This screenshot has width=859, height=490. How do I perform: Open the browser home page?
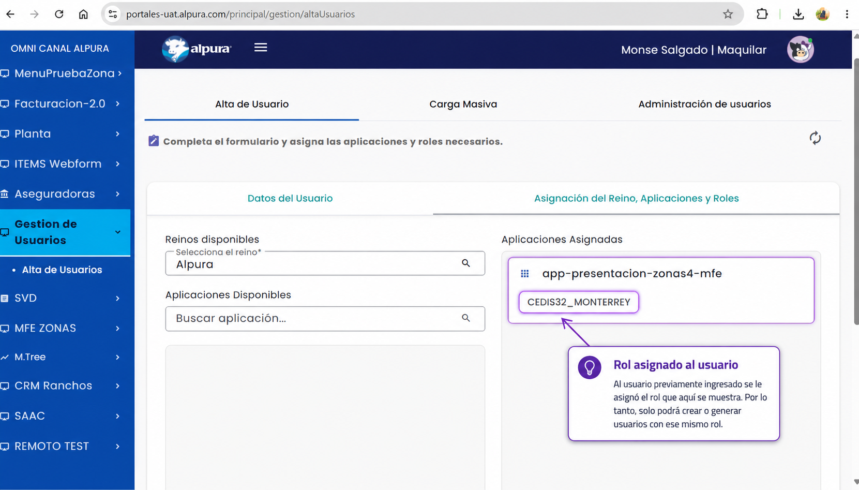(83, 14)
